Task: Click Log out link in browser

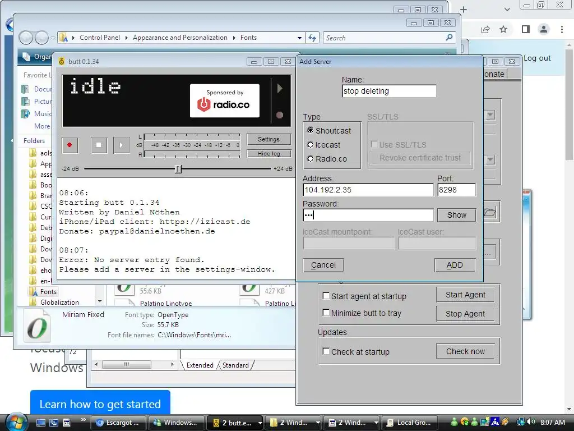Action: pyautogui.click(x=537, y=58)
